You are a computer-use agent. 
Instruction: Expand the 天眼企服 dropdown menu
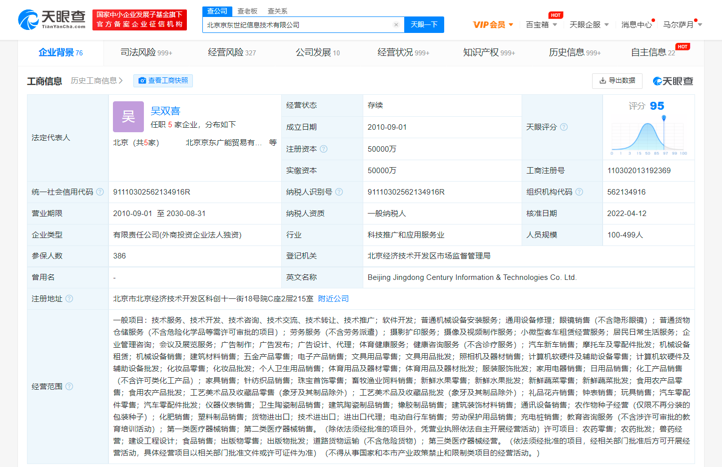tap(589, 24)
